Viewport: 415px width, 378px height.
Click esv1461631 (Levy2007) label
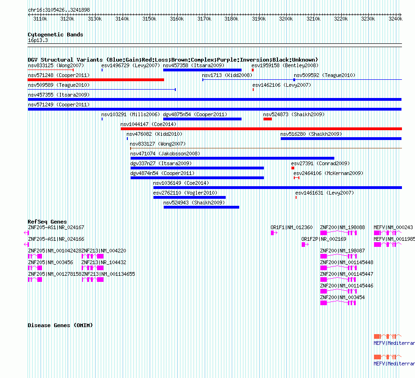pos(325,193)
